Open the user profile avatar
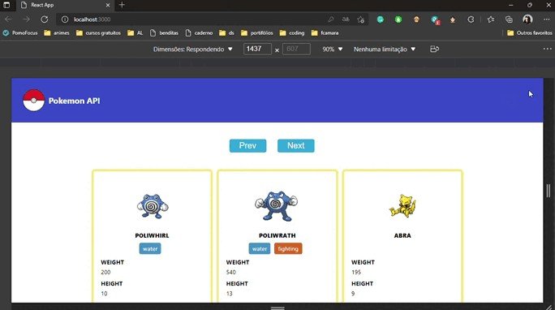Viewport: 555px width, 310px height. click(x=527, y=19)
